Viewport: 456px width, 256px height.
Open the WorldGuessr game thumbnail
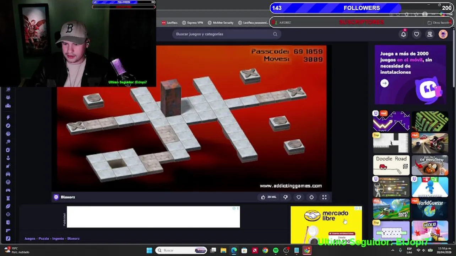click(430, 209)
